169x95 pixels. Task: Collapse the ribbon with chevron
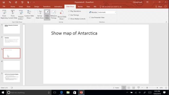(x=166, y=22)
